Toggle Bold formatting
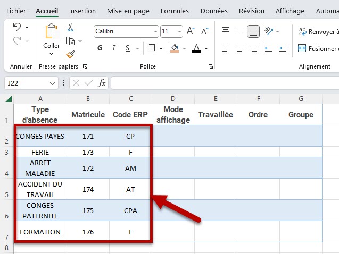 [100, 48]
